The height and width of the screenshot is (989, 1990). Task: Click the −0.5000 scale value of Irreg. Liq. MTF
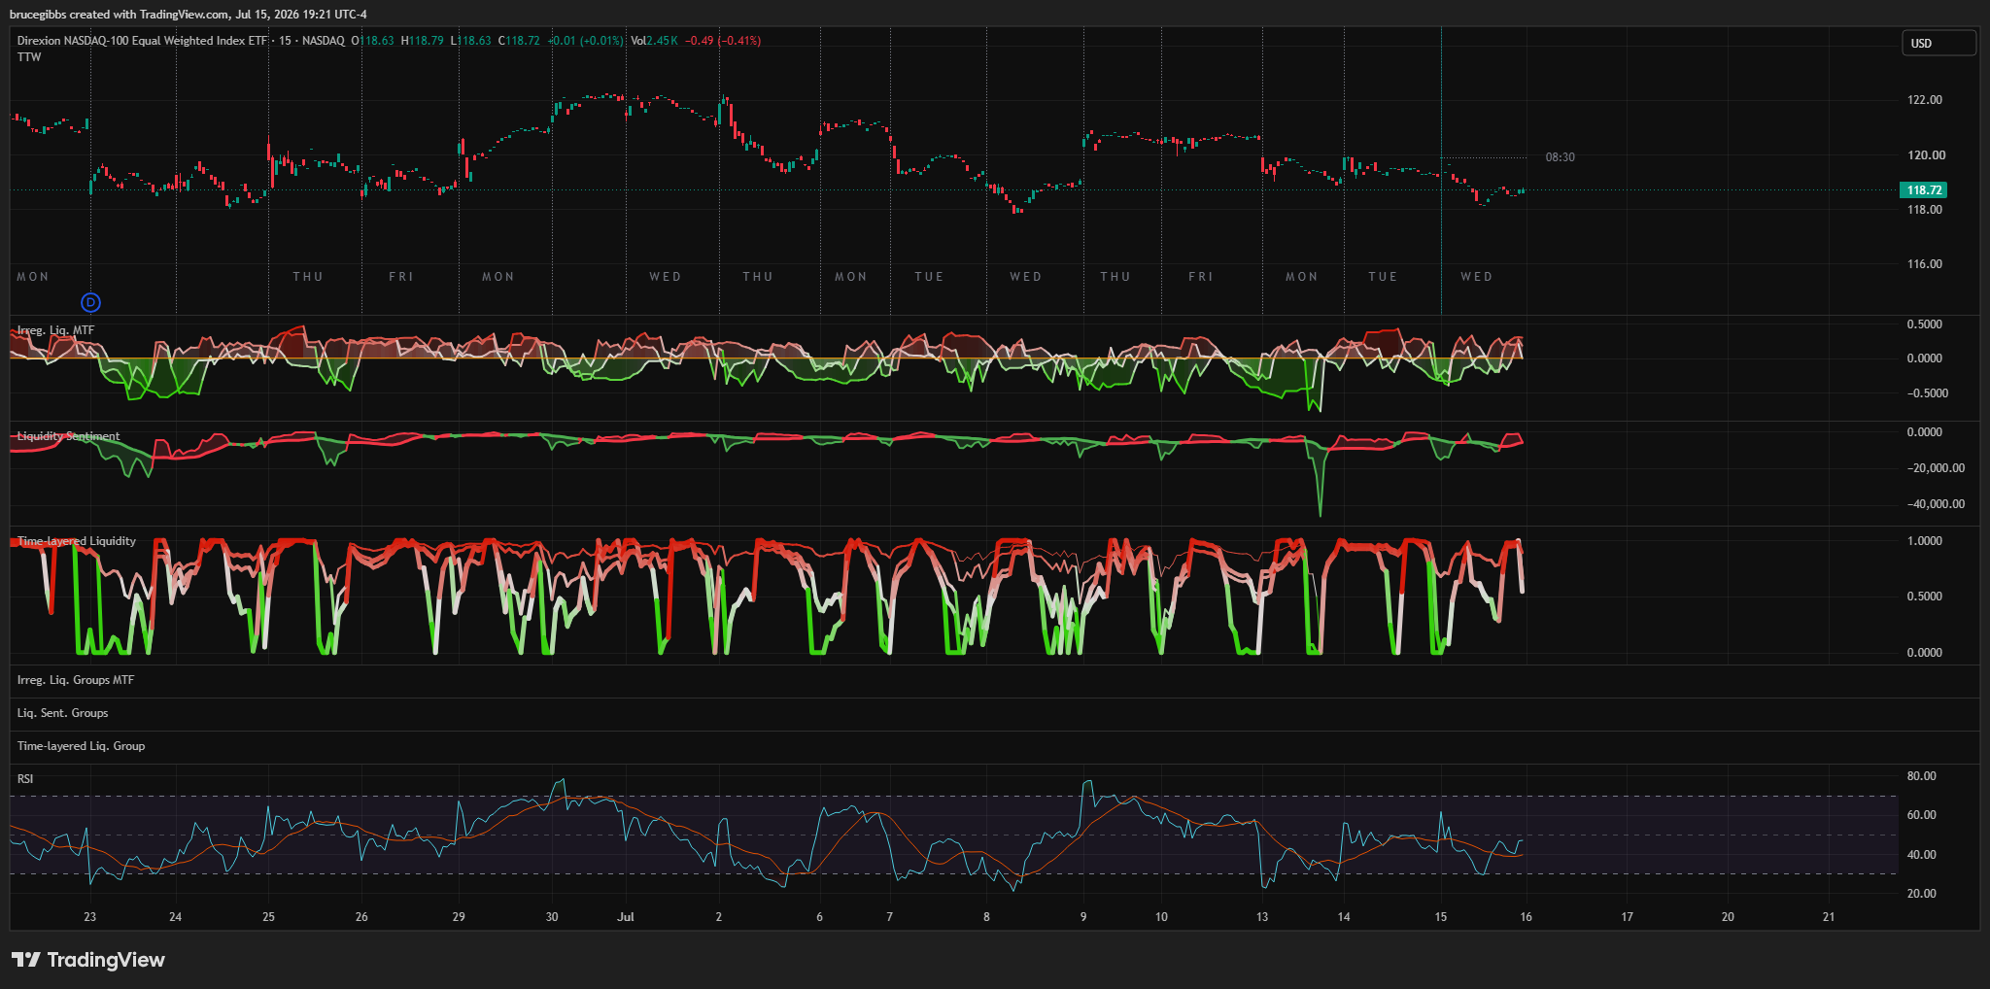[x=1926, y=393]
